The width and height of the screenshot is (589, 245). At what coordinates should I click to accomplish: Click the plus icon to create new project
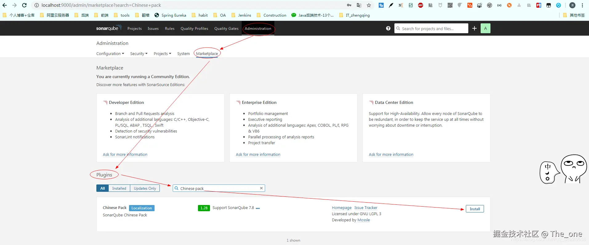click(x=474, y=28)
